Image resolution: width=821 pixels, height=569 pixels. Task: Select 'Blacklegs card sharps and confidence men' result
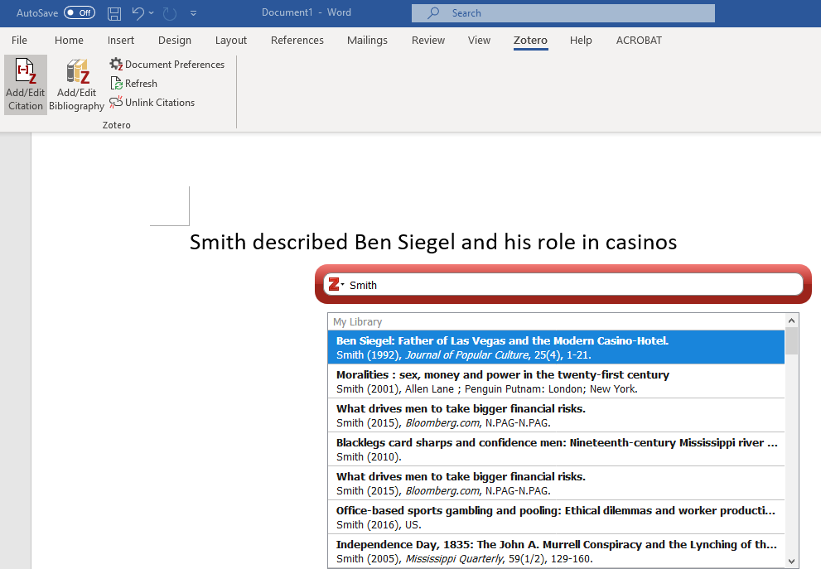click(x=556, y=449)
